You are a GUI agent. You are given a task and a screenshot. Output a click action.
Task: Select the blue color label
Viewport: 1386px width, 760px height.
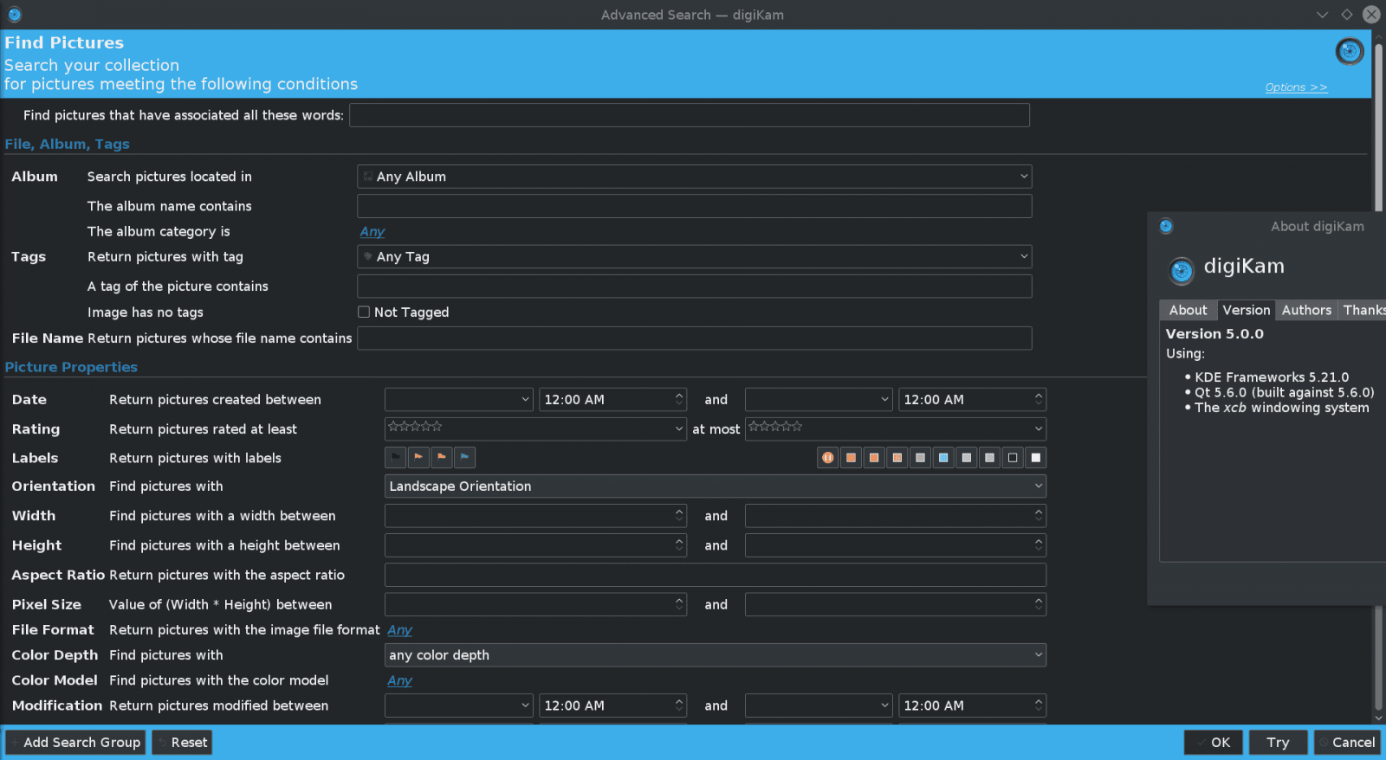943,457
